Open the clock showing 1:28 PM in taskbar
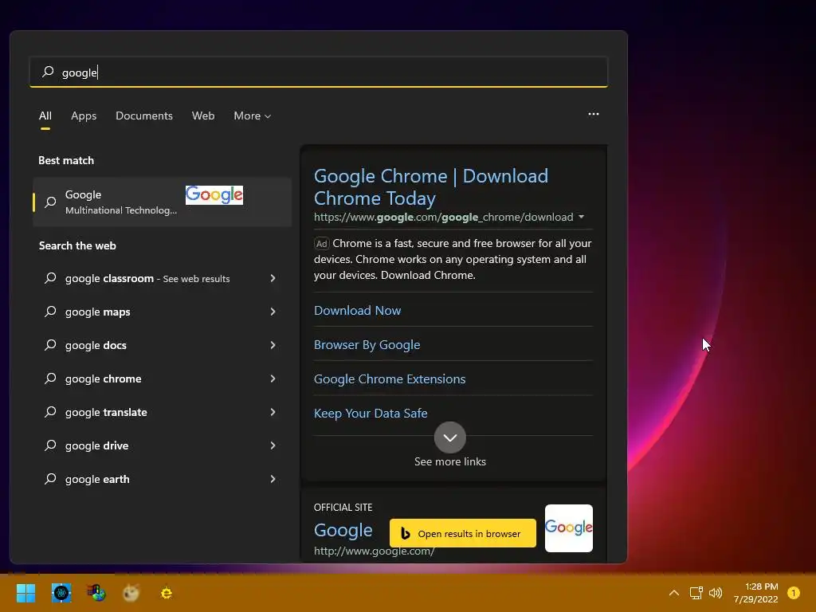The width and height of the screenshot is (816, 612). [x=755, y=593]
